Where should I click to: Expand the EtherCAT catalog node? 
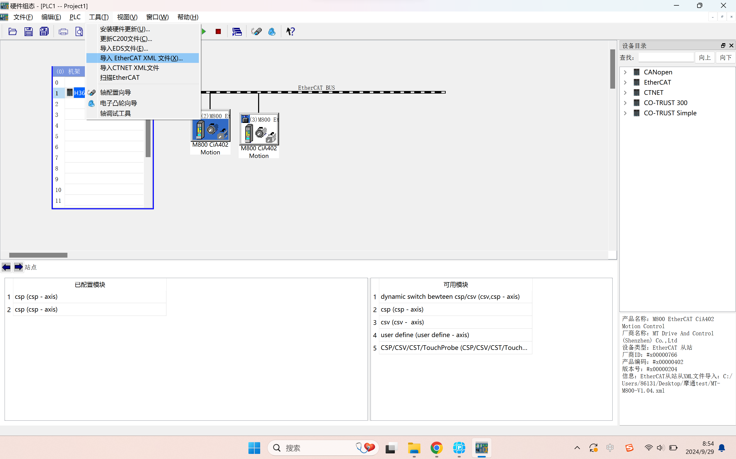pos(625,82)
